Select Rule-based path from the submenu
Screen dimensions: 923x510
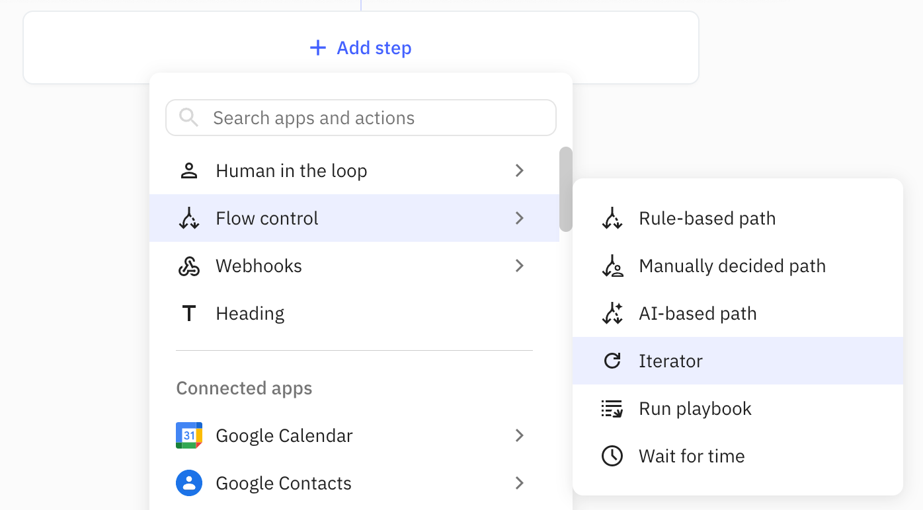point(738,218)
